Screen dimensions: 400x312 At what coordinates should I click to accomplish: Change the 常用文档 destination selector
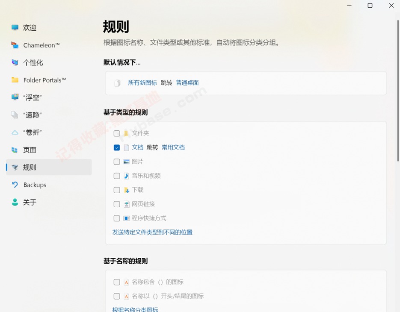pyautogui.click(x=173, y=147)
